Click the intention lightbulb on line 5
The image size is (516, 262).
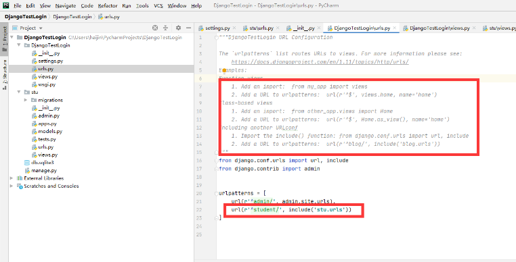pyautogui.click(x=224, y=70)
